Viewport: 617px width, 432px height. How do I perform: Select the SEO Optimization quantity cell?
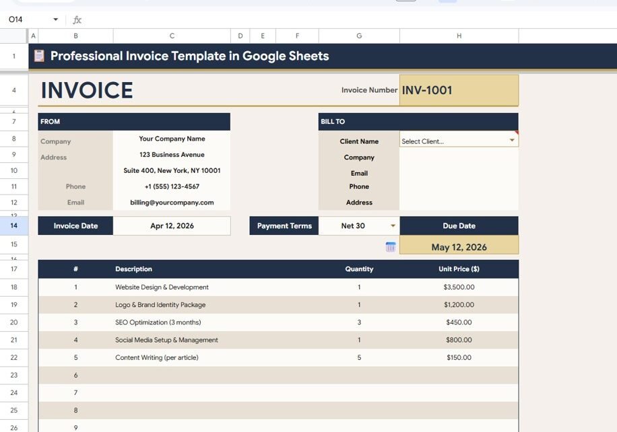pos(359,322)
